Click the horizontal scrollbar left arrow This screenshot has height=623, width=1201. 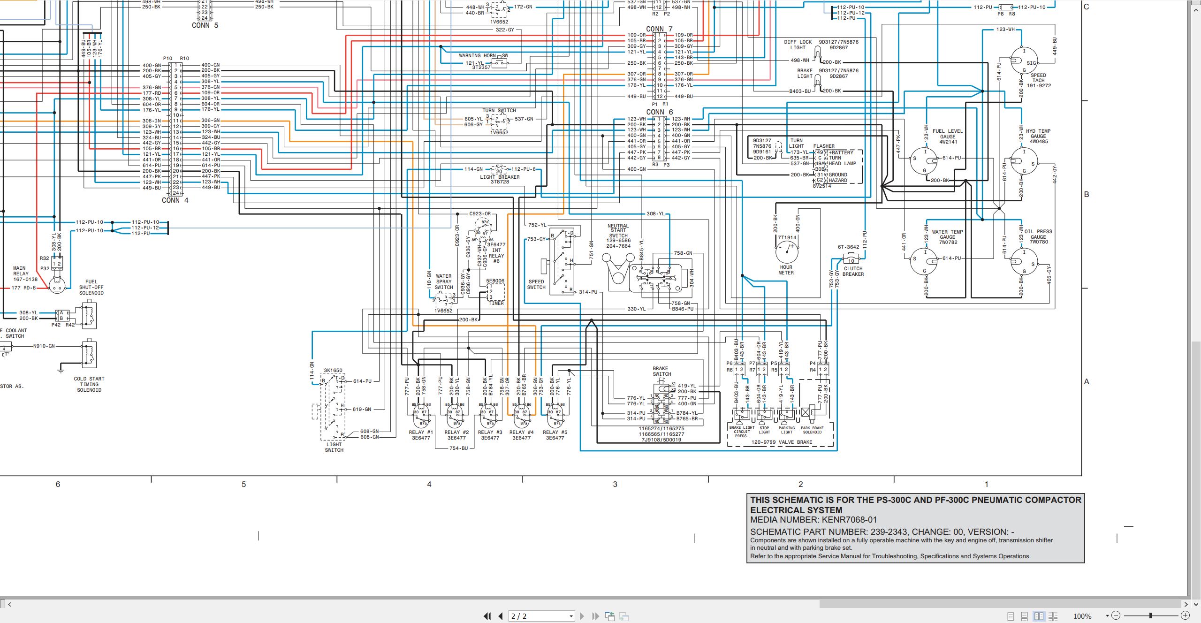pyautogui.click(x=9, y=604)
